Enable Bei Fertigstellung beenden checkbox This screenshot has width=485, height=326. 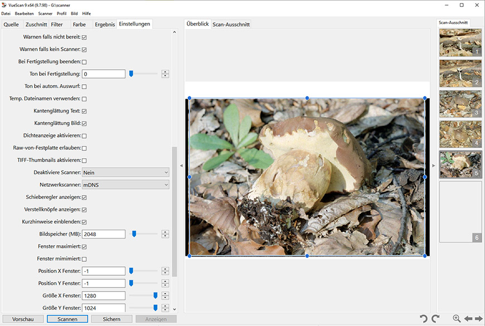(84, 62)
